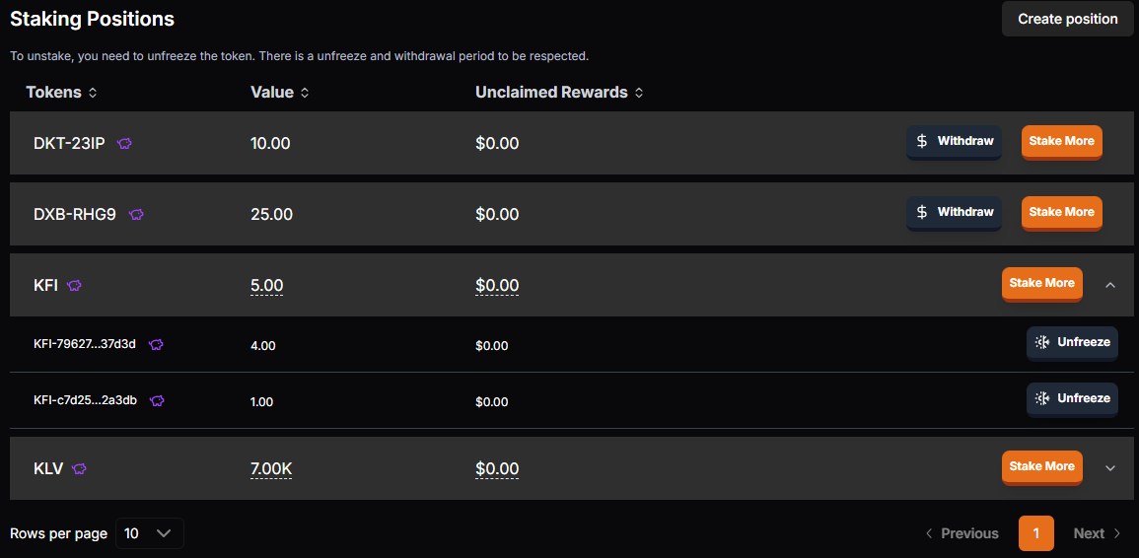This screenshot has width=1139, height=558.
Task: Go to page 1 in pagination
Action: pos(1035,533)
